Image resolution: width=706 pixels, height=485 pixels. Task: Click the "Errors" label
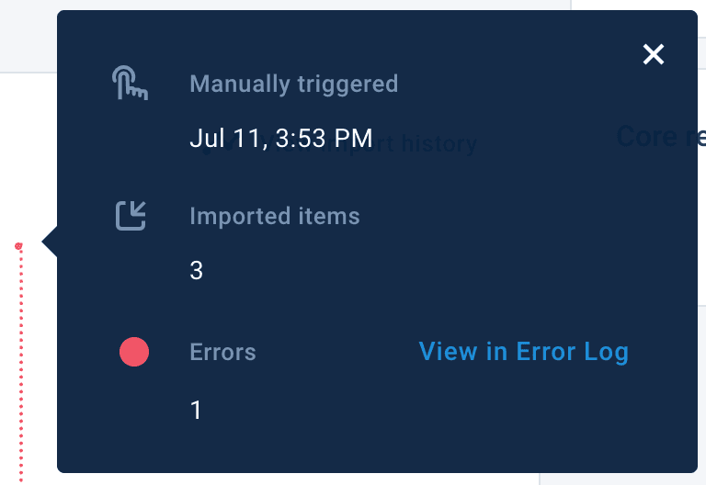[x=222, y=352]
